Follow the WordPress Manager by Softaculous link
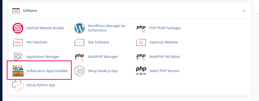 point(107,28)
